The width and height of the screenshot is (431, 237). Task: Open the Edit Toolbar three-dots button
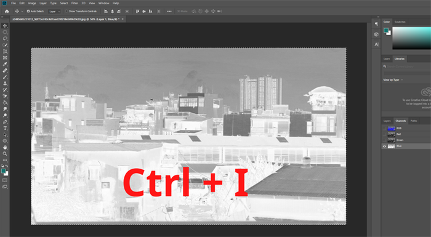(x=5, y=160)
